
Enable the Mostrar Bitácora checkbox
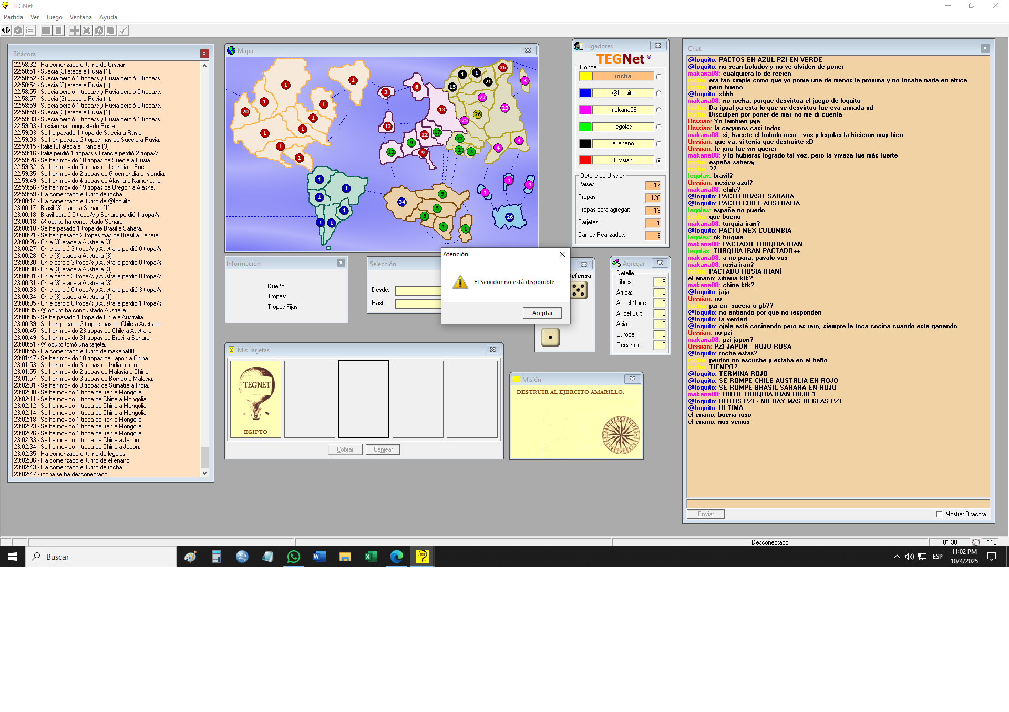pos(939,514)
